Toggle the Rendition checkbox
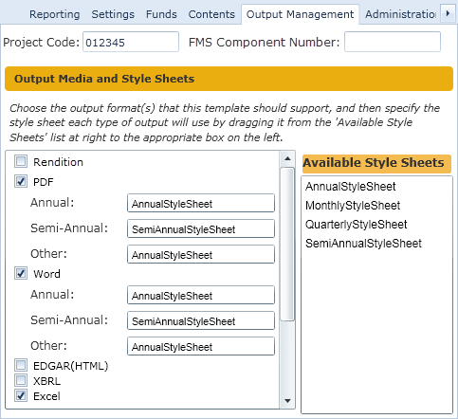This screenshot has height=419, width=458. (x=21, y=161)
